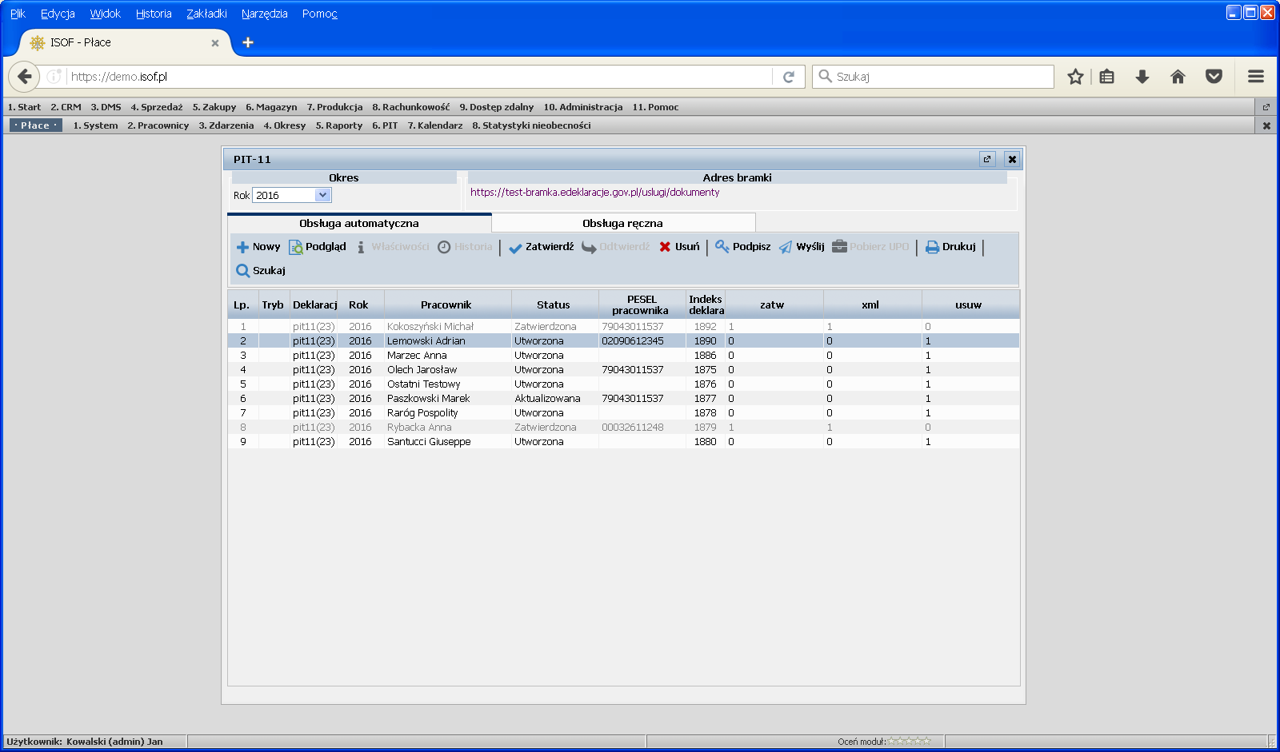Click greyed Odtwierdź arrow icon
Screen dimensions: 1280x752
589,247
